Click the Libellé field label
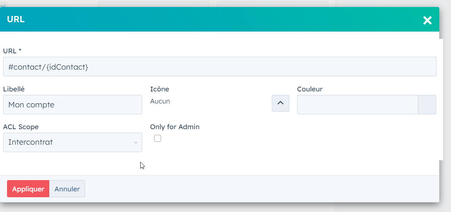This screenshot has width=451, height=212. click(x=14, y=89)
